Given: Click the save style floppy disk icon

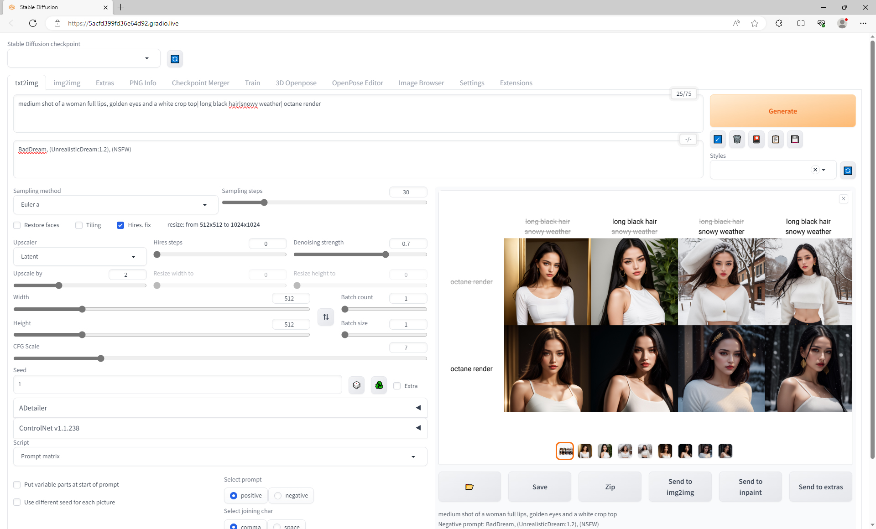Looking at the screenshot, I should click(x=795, y=140).
